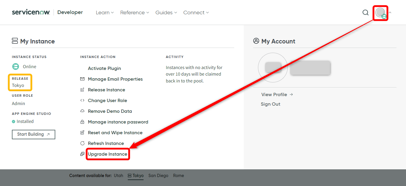Click the My Instance stacked-servers icon

pyautogui.click(x=15, y=41)
